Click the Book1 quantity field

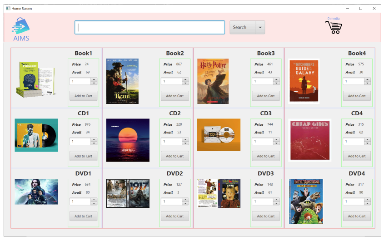coord(80,81)
